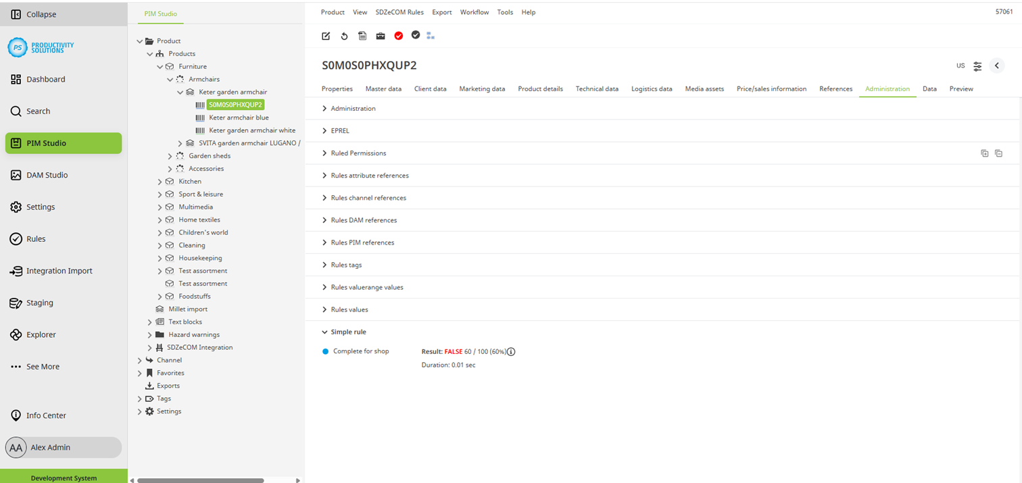Click the toolbox icon in the product toolbar
This screenshot has width=1022, height=483.
(380, 36)
